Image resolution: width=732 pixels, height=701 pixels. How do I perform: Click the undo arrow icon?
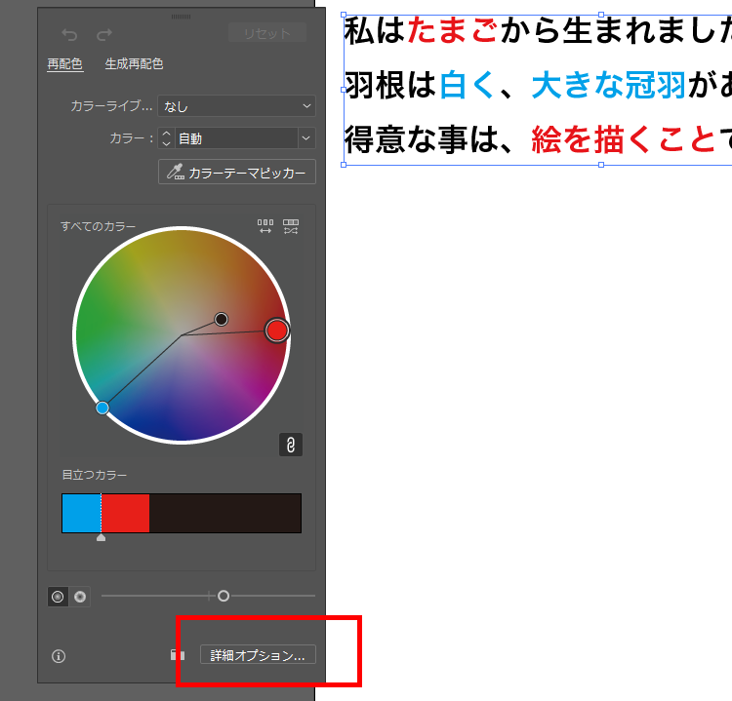[69, 34]
